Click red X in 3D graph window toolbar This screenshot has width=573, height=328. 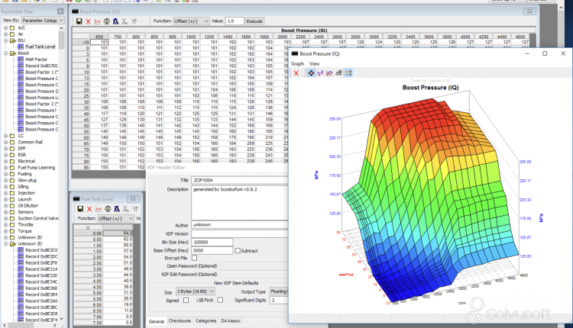tap(296, 73)
